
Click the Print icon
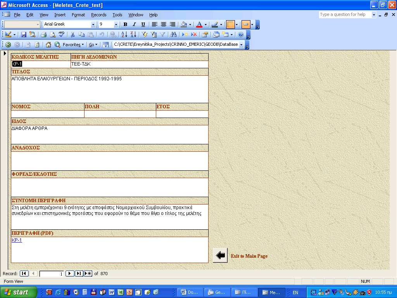coord(43,35)
